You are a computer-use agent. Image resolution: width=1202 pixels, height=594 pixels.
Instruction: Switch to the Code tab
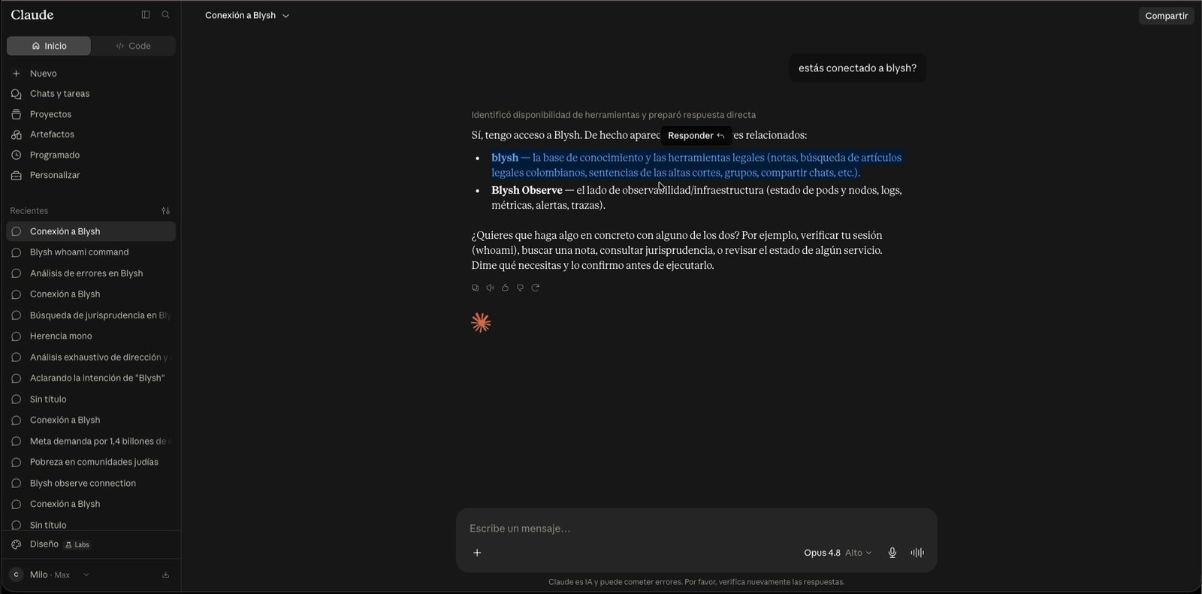[x=134, y=46]
